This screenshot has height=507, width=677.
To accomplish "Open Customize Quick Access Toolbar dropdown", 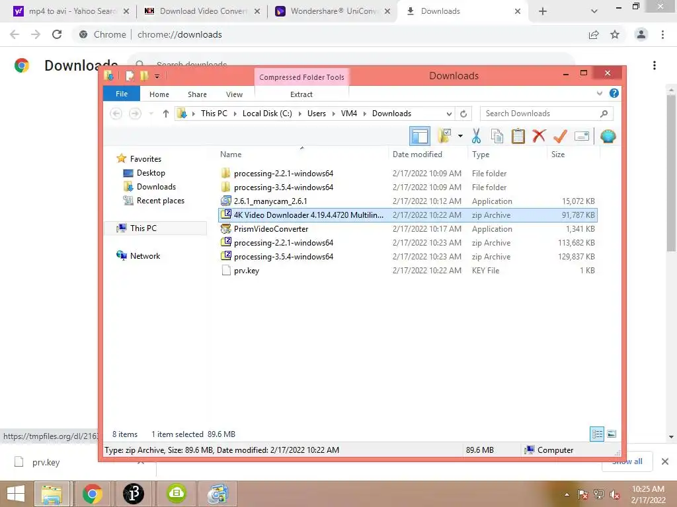I will 157,77.
